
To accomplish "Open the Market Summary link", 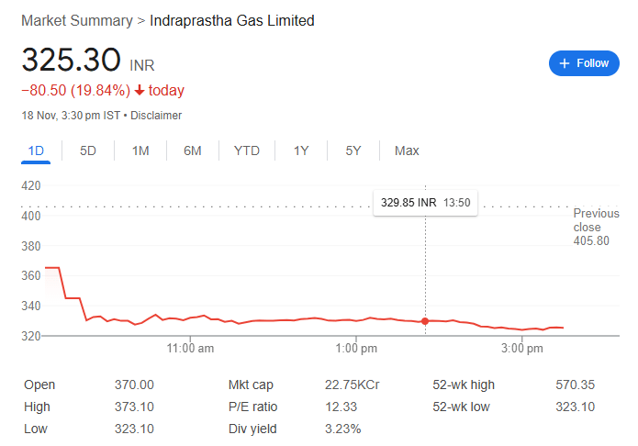I will pos(76,20).
